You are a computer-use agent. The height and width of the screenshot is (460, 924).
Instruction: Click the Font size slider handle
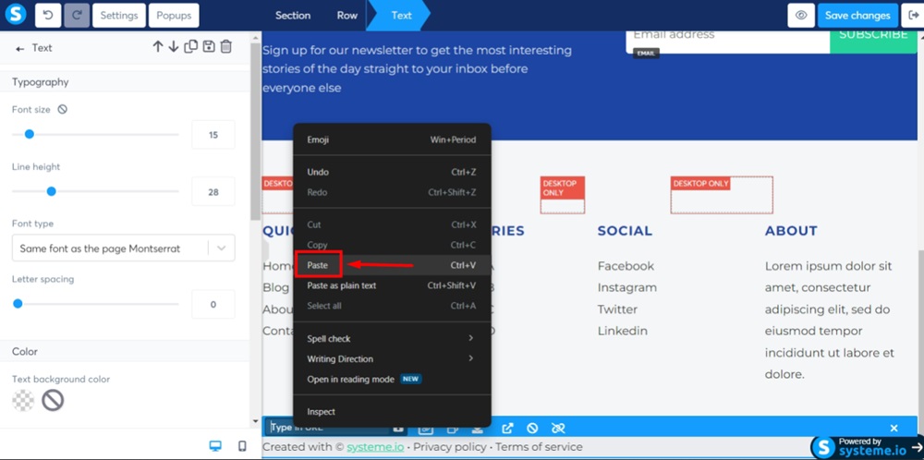[x=30, y=134]
